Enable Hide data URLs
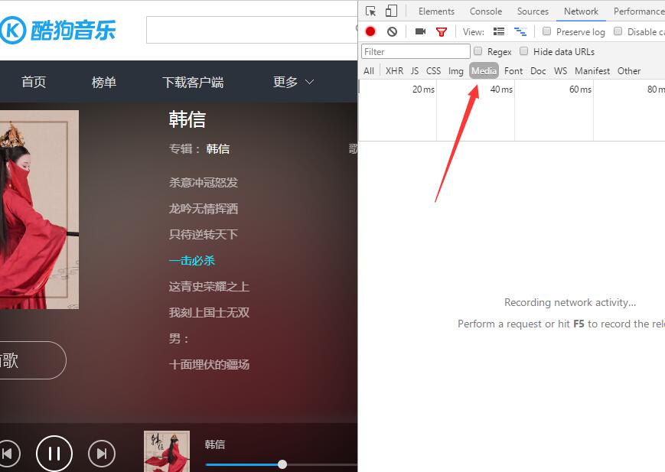This screenshot has height=472, width=665. pyautogui.click(x=523, y=51)
